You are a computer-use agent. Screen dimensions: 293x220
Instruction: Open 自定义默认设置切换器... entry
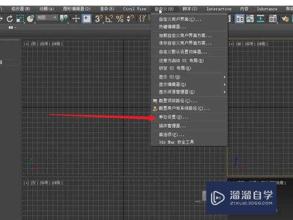coord(189,52)
